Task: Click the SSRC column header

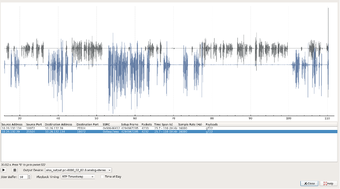Action: pos(107,124)
